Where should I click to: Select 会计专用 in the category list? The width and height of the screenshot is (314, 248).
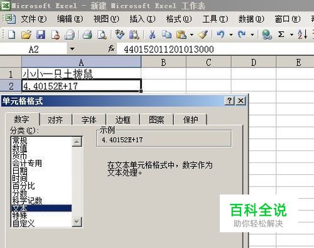point(41,163)
